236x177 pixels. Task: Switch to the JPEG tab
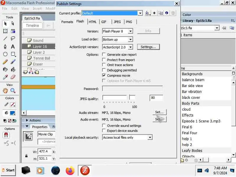pyautogui.click(x=117, y=22)
